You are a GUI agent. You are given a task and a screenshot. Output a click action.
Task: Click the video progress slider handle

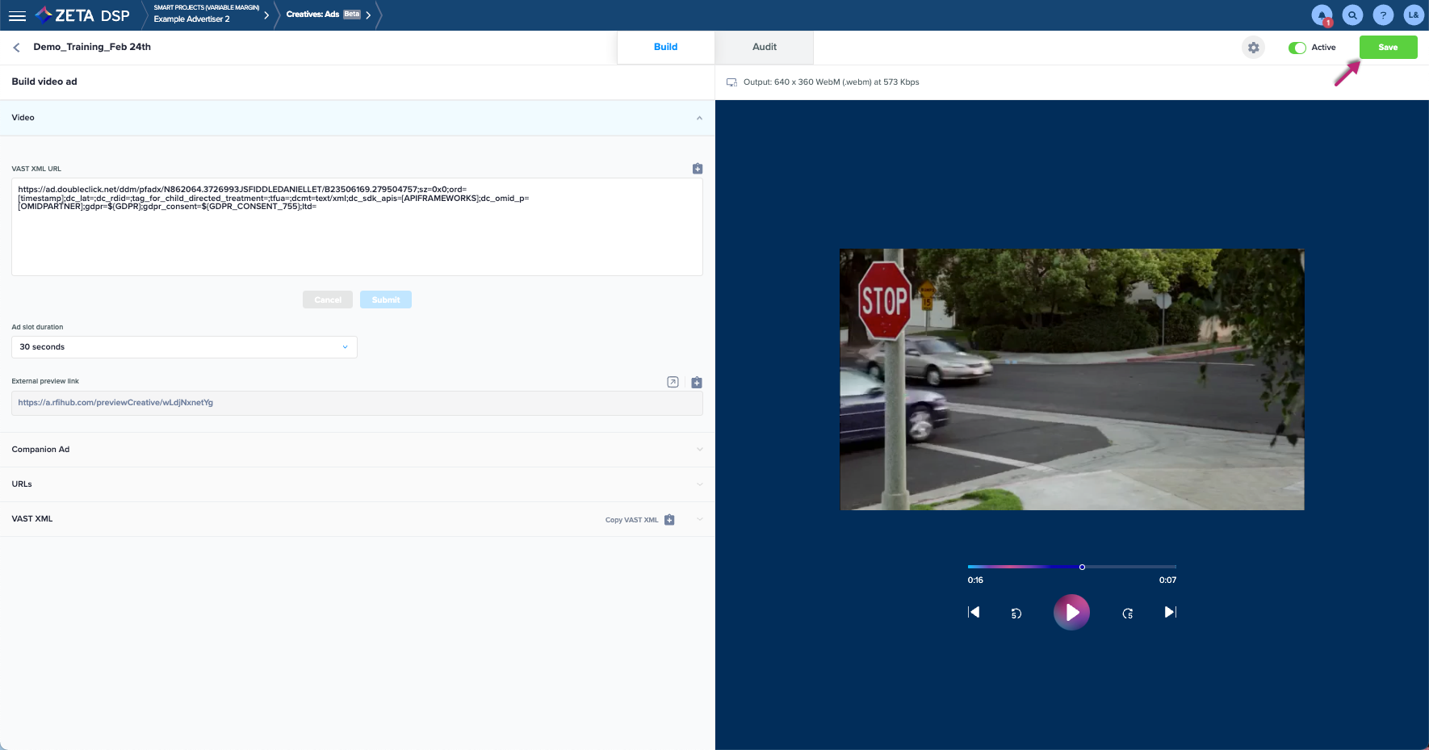[1082, 567]
